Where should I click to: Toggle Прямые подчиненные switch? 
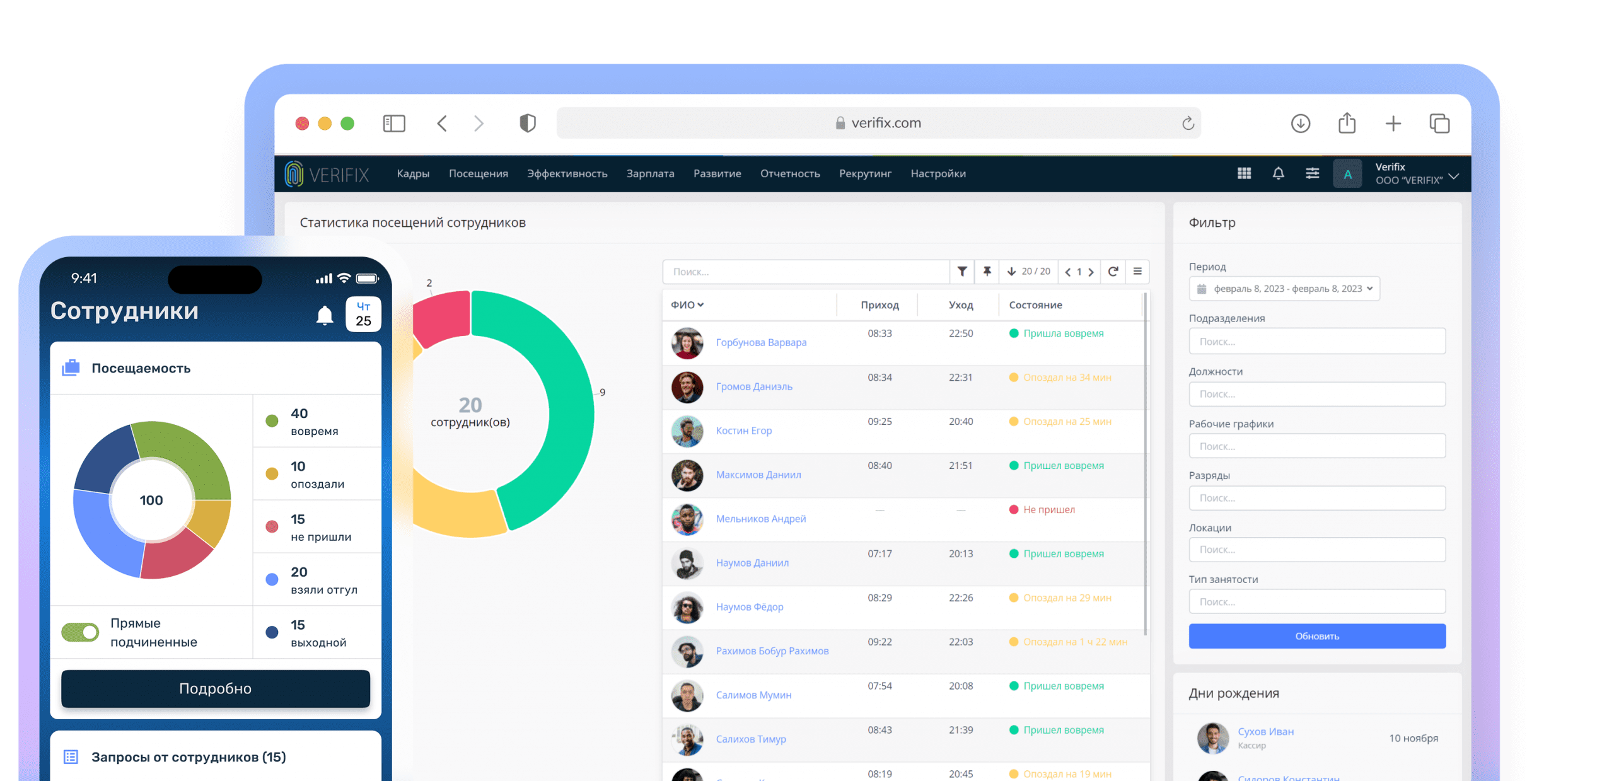click(x=80, y=632)
